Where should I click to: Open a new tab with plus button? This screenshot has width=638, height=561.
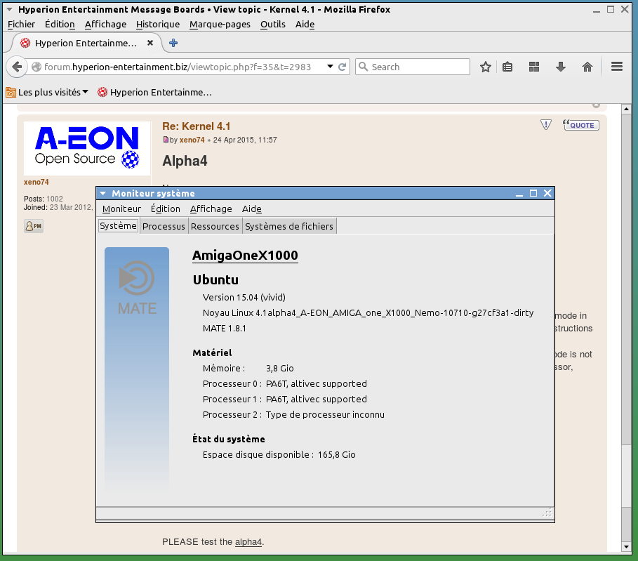[173, 43]
